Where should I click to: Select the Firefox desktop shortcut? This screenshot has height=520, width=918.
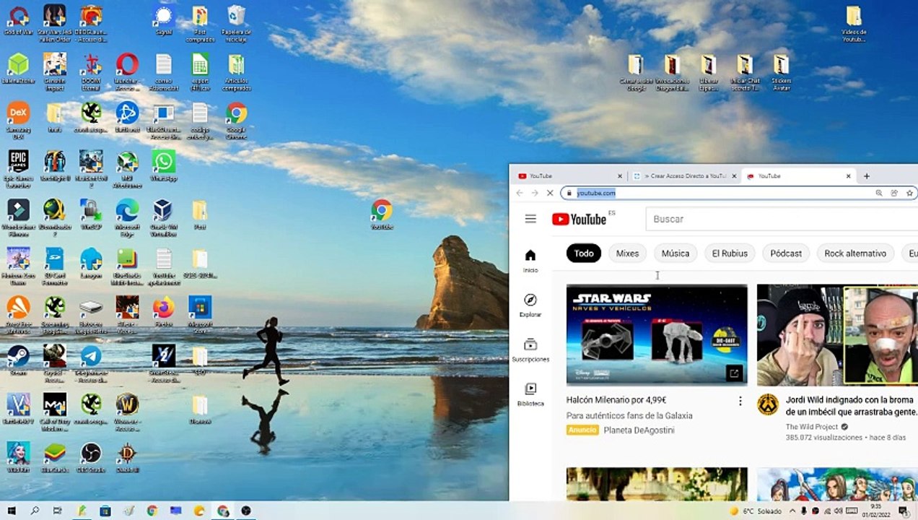[164, 312]
